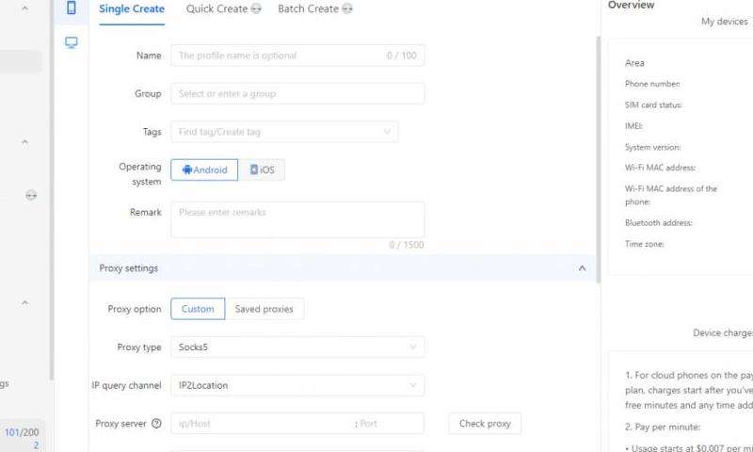Image resolution: width=753 pixels, height=452 pixels.
Task: Click the badge icon next to Quick Create
Action: (256, 9)
